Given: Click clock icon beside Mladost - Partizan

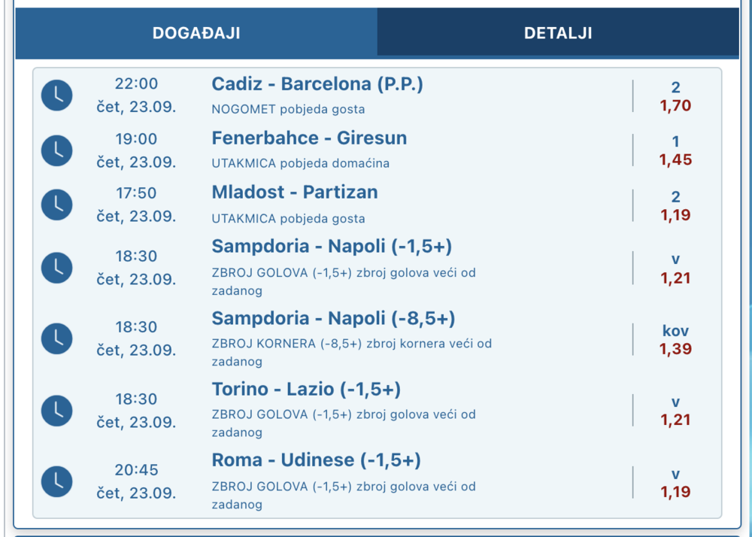Looking at the screenshot, I should 57,205.
